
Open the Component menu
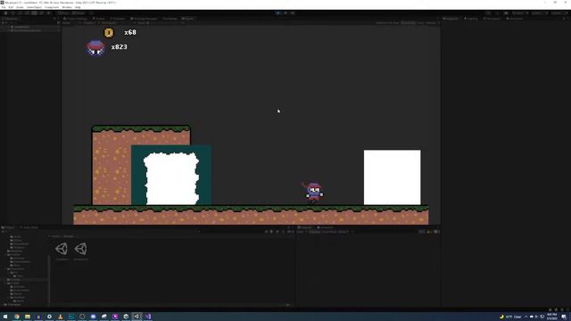(x=52, y=7)
